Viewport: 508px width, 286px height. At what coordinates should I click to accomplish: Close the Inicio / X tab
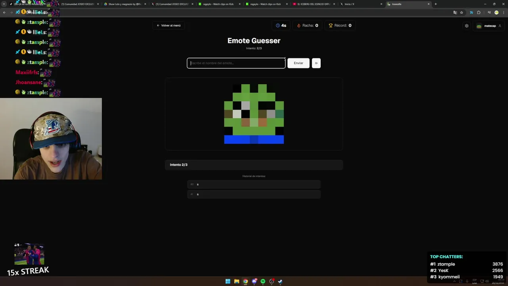coord(381,4)
